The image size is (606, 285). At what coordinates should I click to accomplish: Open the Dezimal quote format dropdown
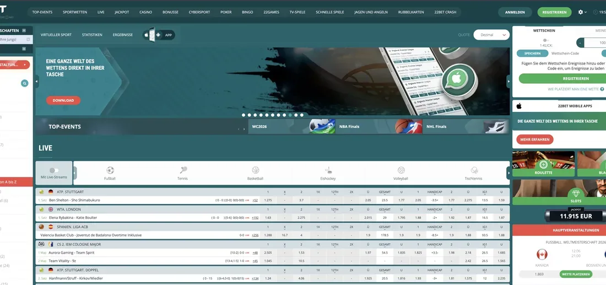click(491, 35)
